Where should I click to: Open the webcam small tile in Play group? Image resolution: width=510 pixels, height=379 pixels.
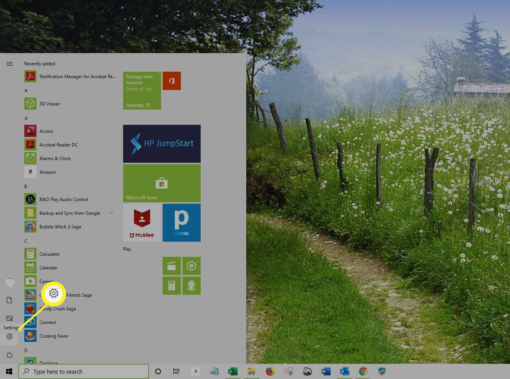coord(192,286)
